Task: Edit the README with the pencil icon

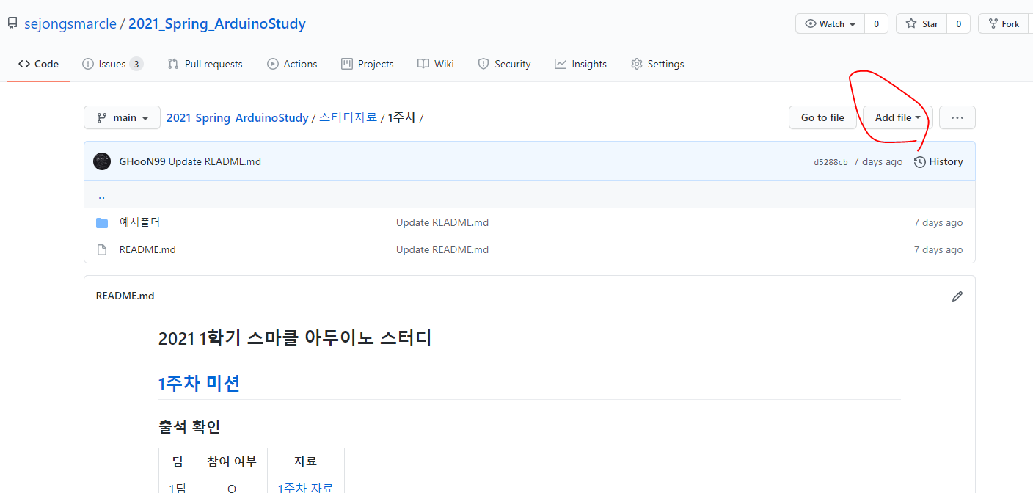Action: point(957,296)
